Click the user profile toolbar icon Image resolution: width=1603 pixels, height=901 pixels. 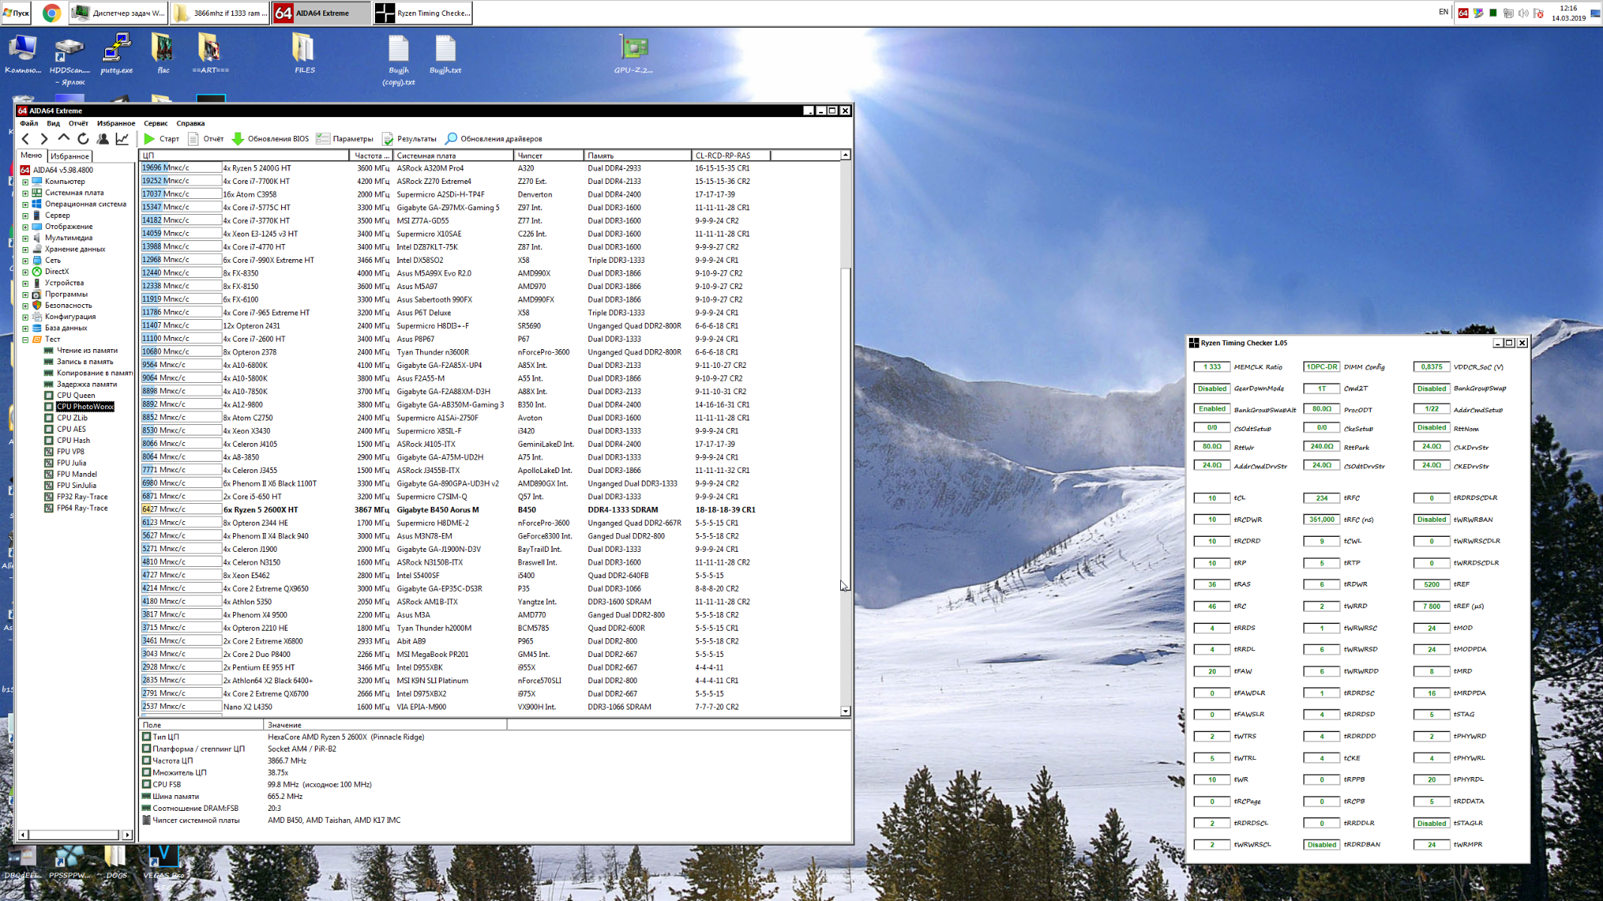(103, 139)
